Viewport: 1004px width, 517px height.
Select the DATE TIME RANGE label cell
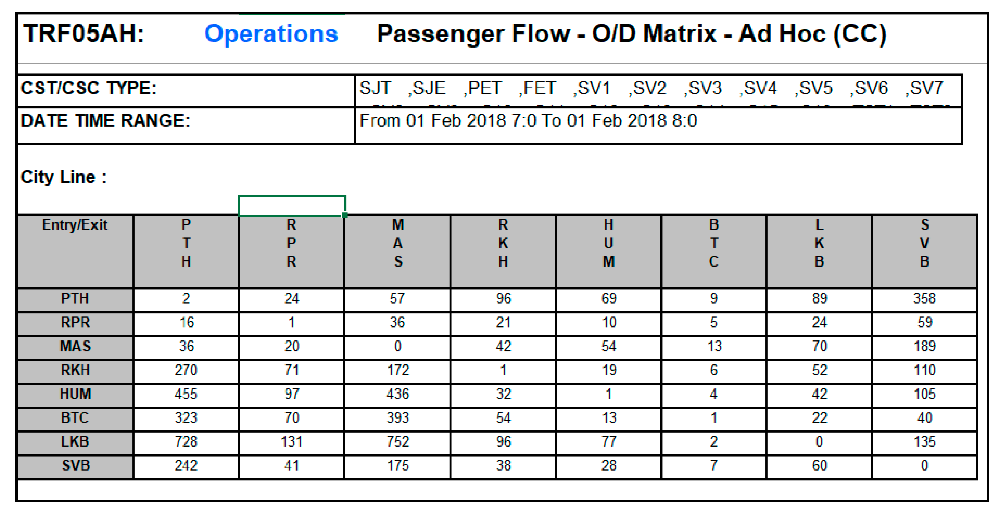tap(185, 125)
